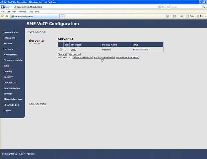This screenshot has width=207, height=159.
Task: Open extension 3020 link
Action: (x=73, y=50)
